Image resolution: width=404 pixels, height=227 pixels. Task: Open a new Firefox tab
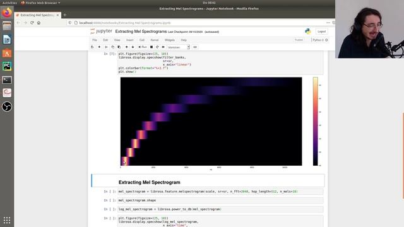coord(65,15)
